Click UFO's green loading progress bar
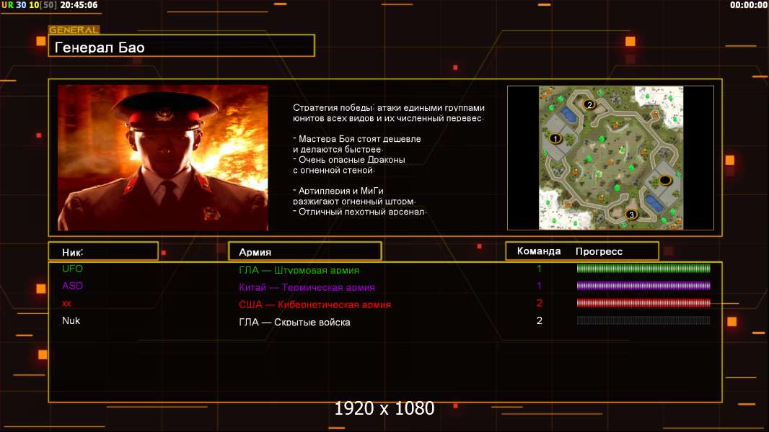This screenshot has width=769, height=432. pyautogui.click(x=643, y=268)
